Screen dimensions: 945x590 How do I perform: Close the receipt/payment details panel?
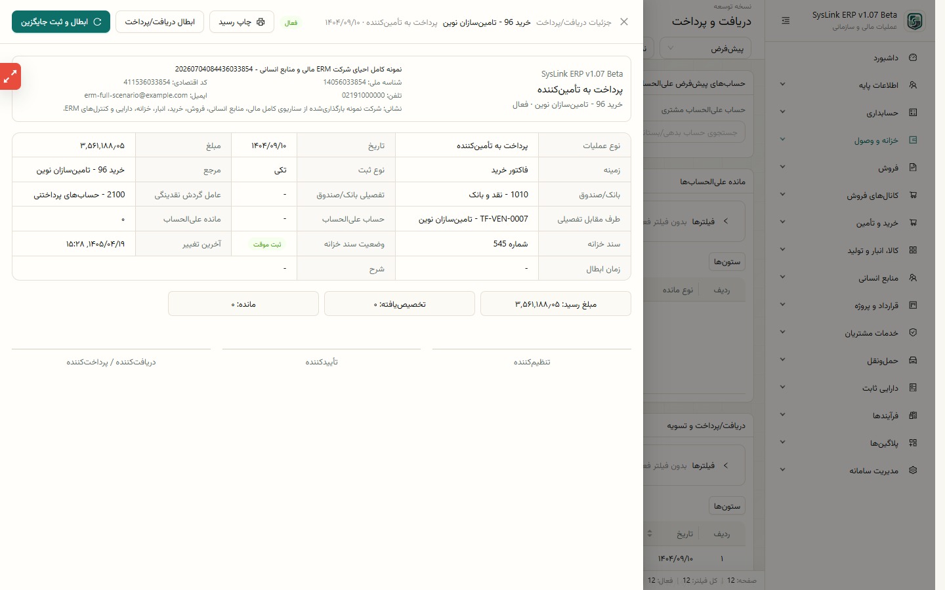(x=624, y=22)
